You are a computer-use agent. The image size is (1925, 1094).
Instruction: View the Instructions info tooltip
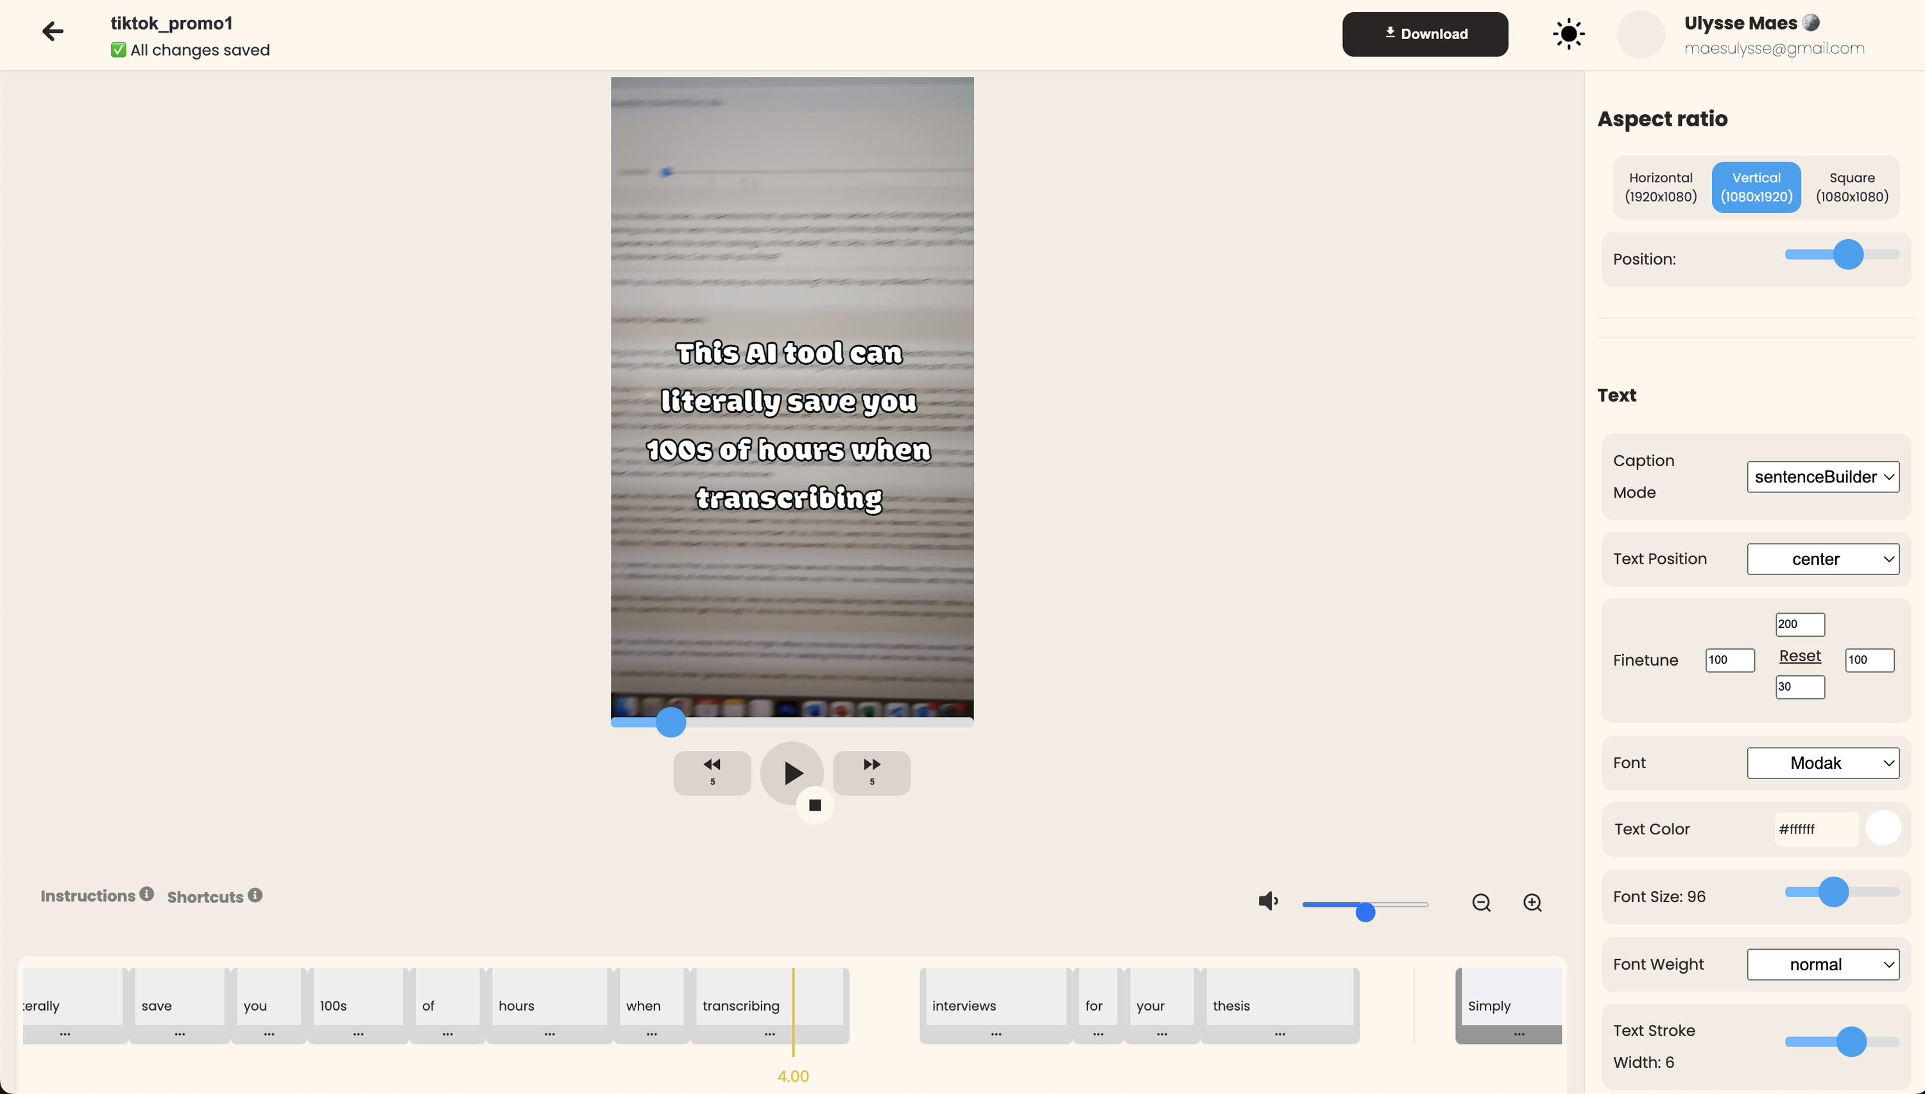pyautogui.click(x=146, y=893)
